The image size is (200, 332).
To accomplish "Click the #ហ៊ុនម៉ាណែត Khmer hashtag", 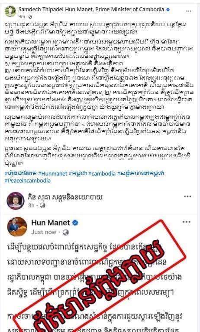I will coord(21,174).
